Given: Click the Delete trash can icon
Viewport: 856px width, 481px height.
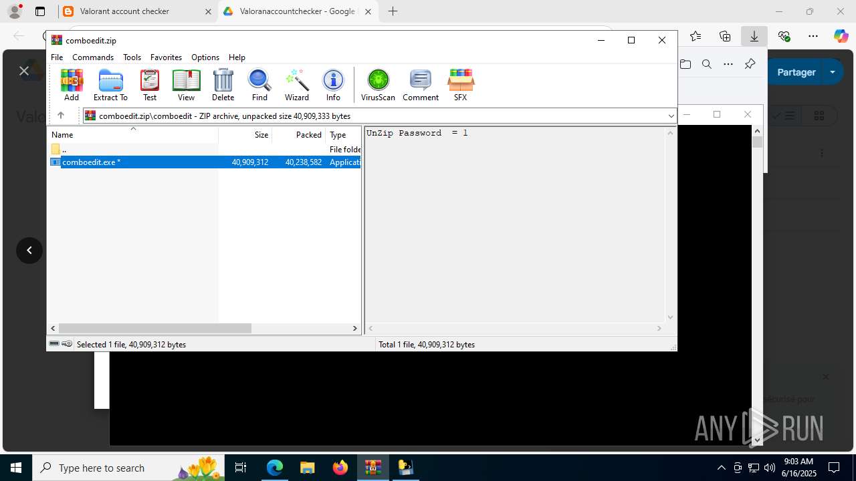Looking at the screenshot, I should click(223, 85).
